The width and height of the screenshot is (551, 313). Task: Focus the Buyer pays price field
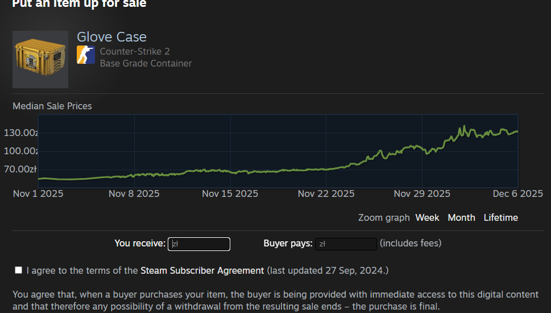click(346, 244)
